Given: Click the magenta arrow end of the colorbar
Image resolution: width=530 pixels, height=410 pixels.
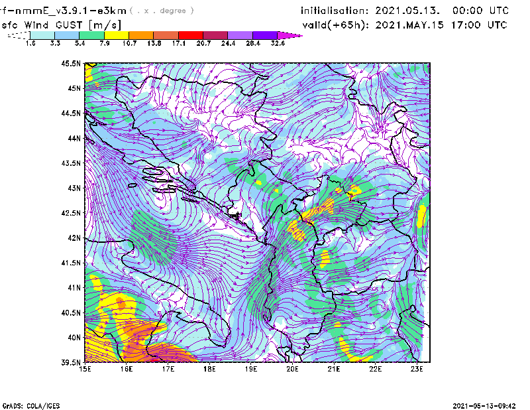Looking at the screenshot, I should (x=290, y=35).
